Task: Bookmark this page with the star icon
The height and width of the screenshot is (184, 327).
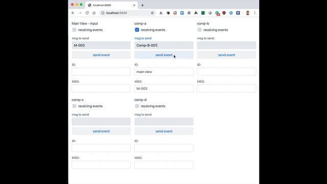Action: point(152,13)
